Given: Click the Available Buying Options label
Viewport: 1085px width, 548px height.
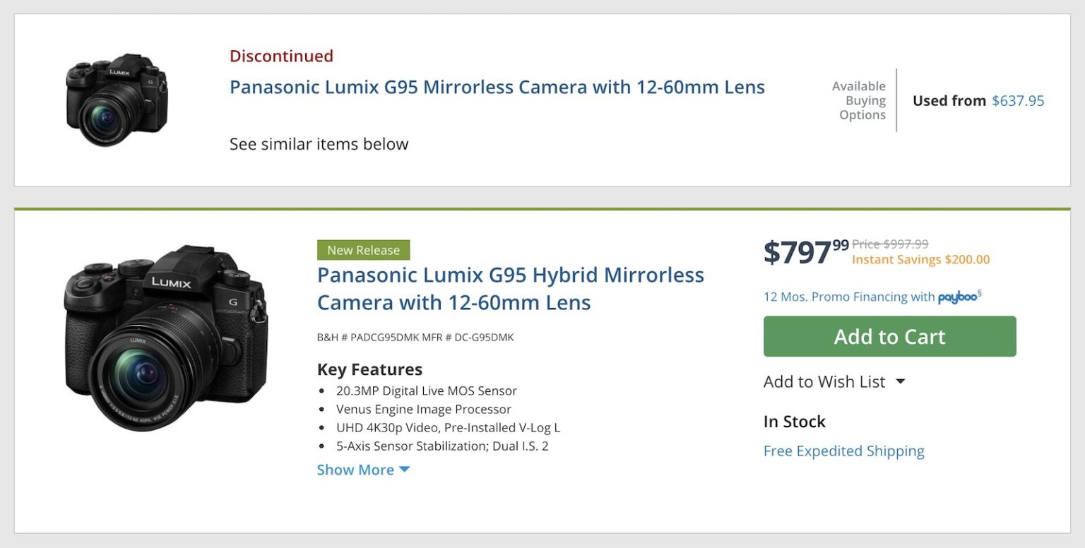Looking at the screenshot, I should tap(858, 100).
